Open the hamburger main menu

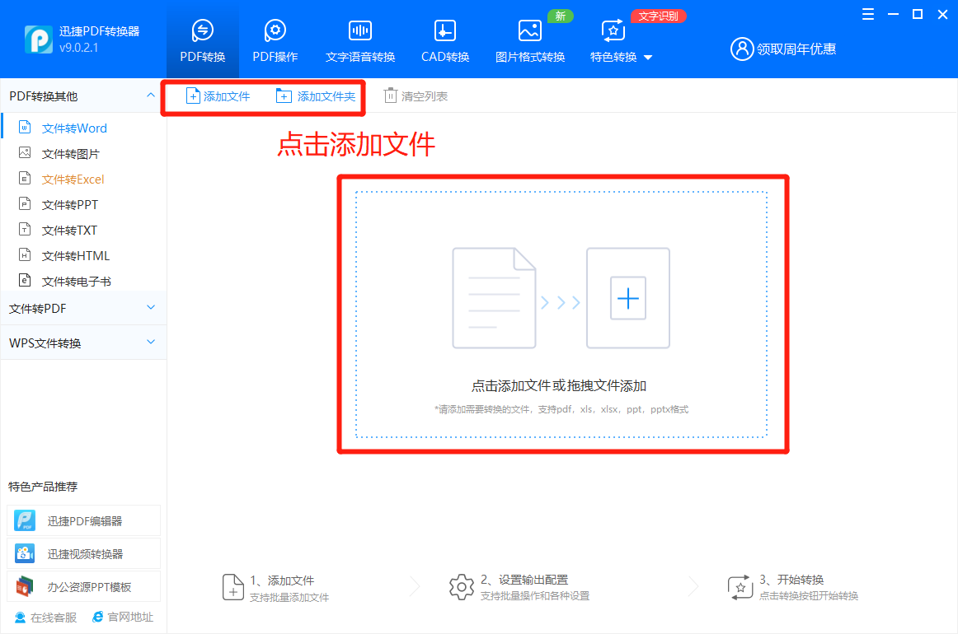point(867,14)
